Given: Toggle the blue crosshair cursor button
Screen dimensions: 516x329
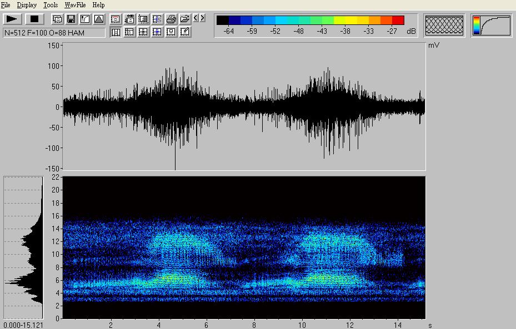Looking at the screenshot, I should pos(157,32).
